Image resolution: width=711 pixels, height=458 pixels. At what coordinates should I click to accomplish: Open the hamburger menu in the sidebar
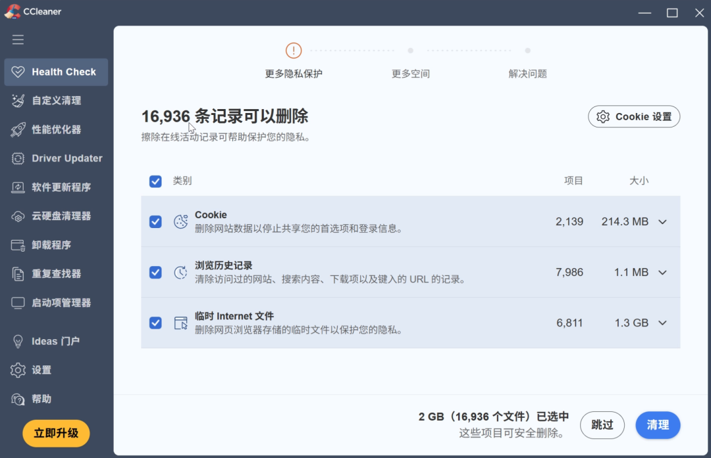tap(18, 39)
